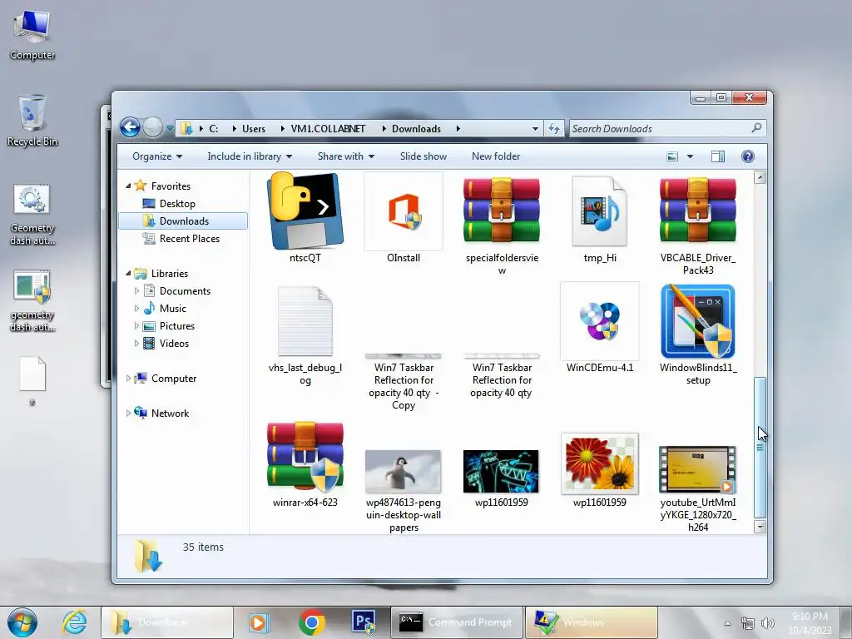Show hidden tray icons arrow
The height and width of the screenshot is (639, 852).
[727, 623]
